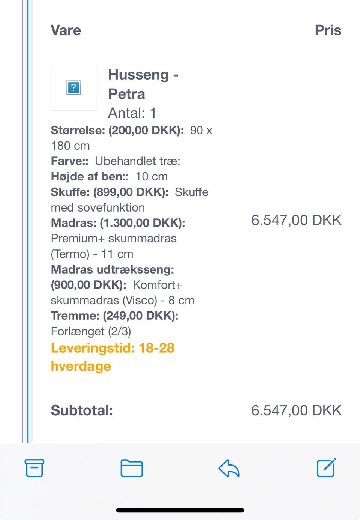Screen dimensions: 360x520
Task: Tap the Størrelse (200,00 DKK) line
Action: (x=132, y=138)
